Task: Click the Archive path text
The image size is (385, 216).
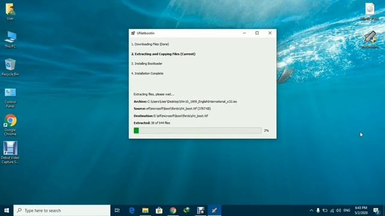Action: pos(185,101)
